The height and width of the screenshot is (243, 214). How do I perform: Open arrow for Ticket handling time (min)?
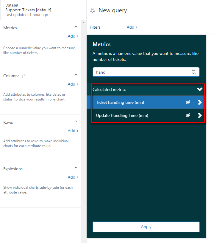[200, 102]
